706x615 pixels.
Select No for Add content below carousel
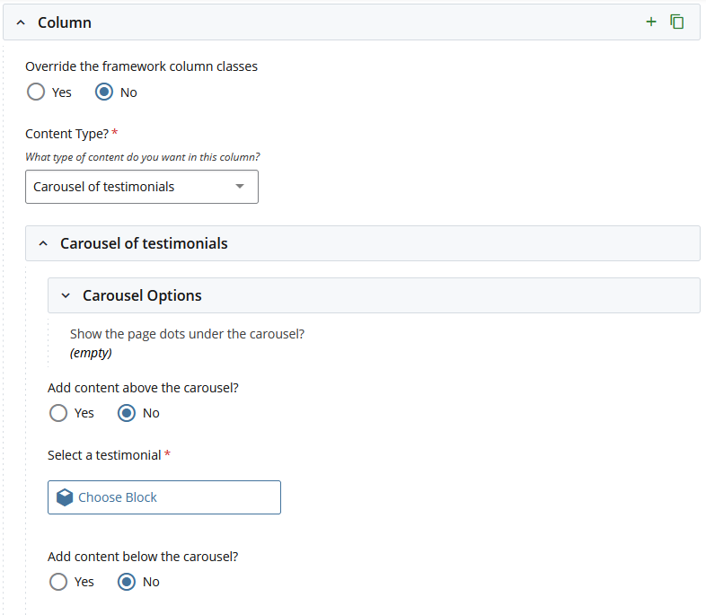point(127,582)
